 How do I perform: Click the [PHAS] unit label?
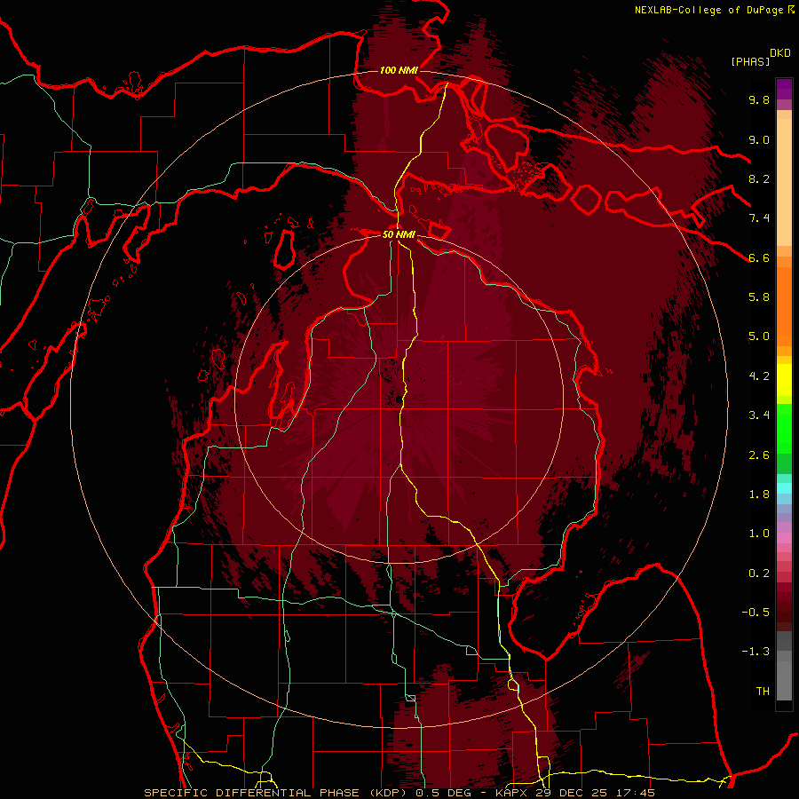pos(750,61)
